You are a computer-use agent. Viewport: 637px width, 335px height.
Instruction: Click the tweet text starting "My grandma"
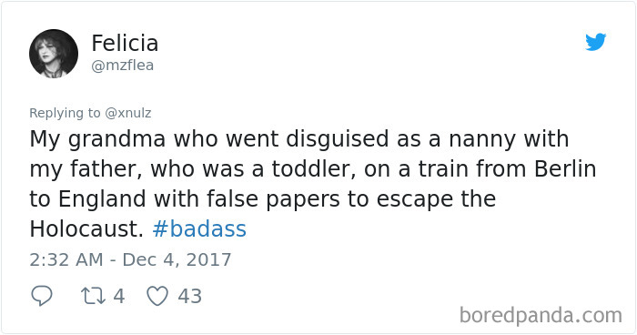pos(313,184)
